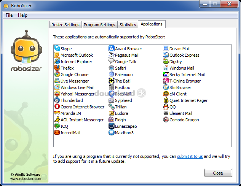Select the Google Talk speech bubble icon
This screenshot has width=241, height=186.
point(112,61)
